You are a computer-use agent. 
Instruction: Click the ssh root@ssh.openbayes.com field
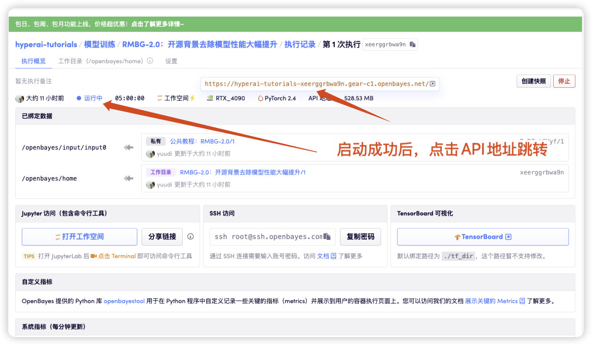coord(272,237)
